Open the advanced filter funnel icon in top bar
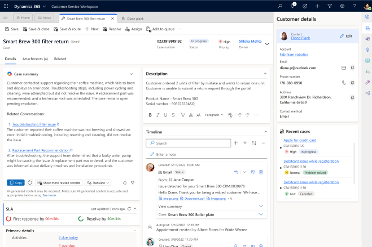This screenshot has width=372, height=247. point(330,6)
